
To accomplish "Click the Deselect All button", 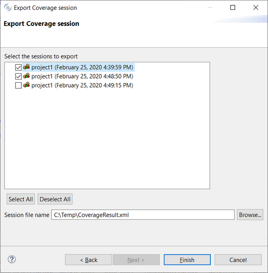I will tap(55, 199).
